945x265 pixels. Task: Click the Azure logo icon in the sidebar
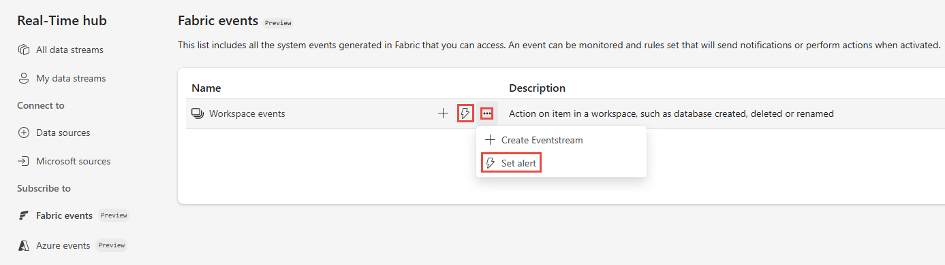coord(23,245)
